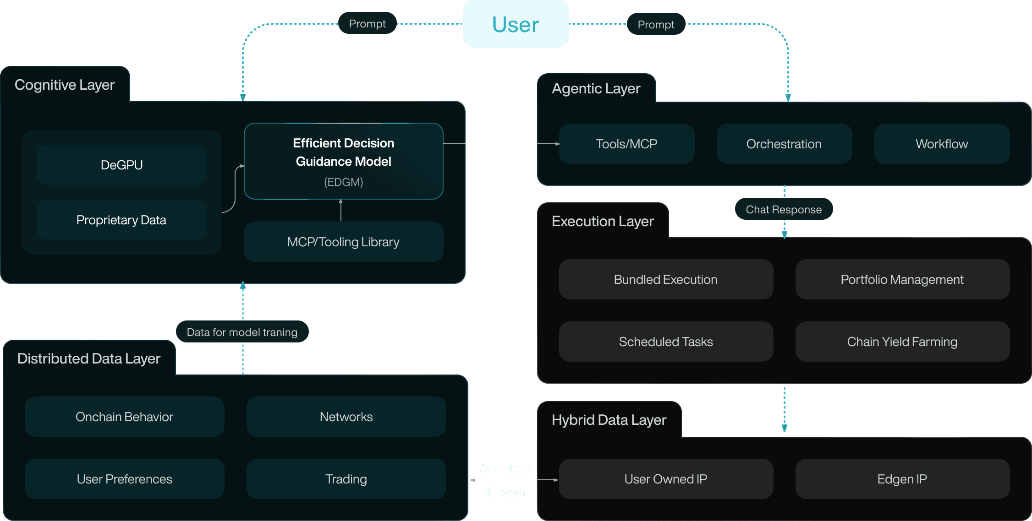Select the Onchain Behavior block
Screen dimensions: 1032x521
[125, 417]
